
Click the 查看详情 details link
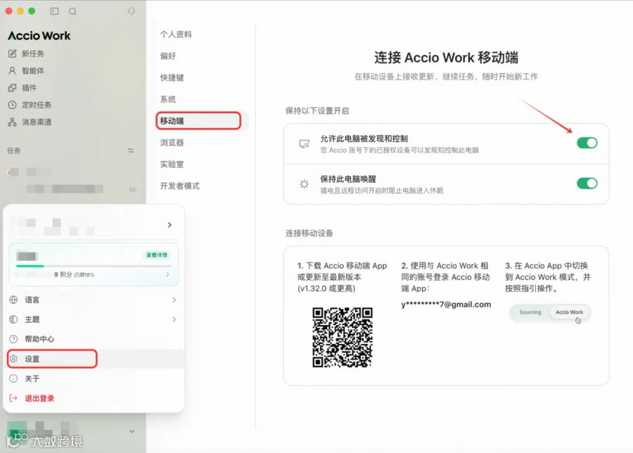tap(157, 255)
